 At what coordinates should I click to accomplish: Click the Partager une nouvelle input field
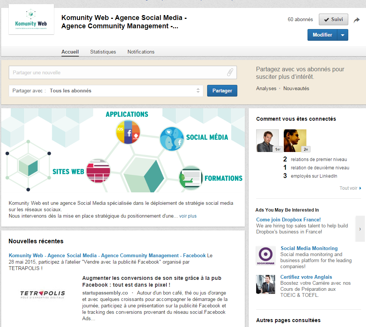[123, 72]
